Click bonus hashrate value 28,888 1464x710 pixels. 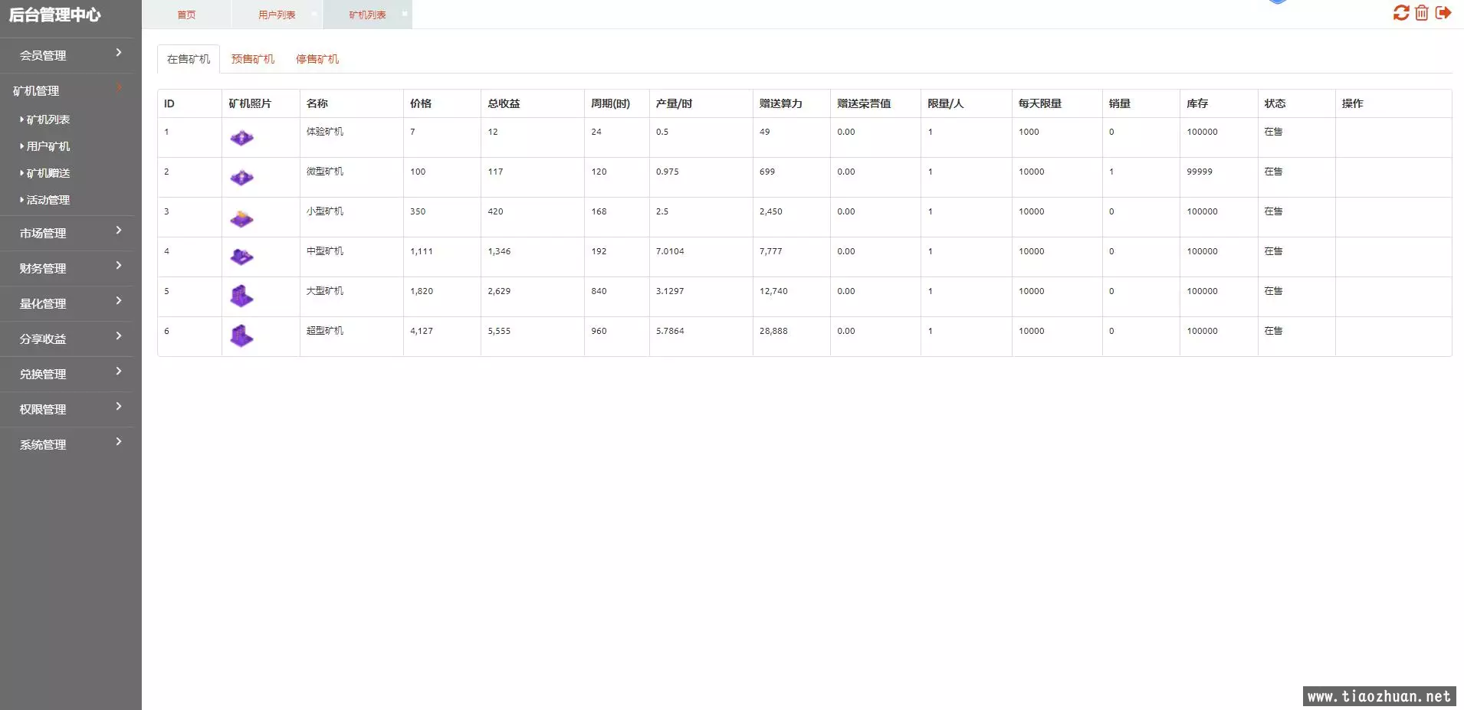pos(773,331)
